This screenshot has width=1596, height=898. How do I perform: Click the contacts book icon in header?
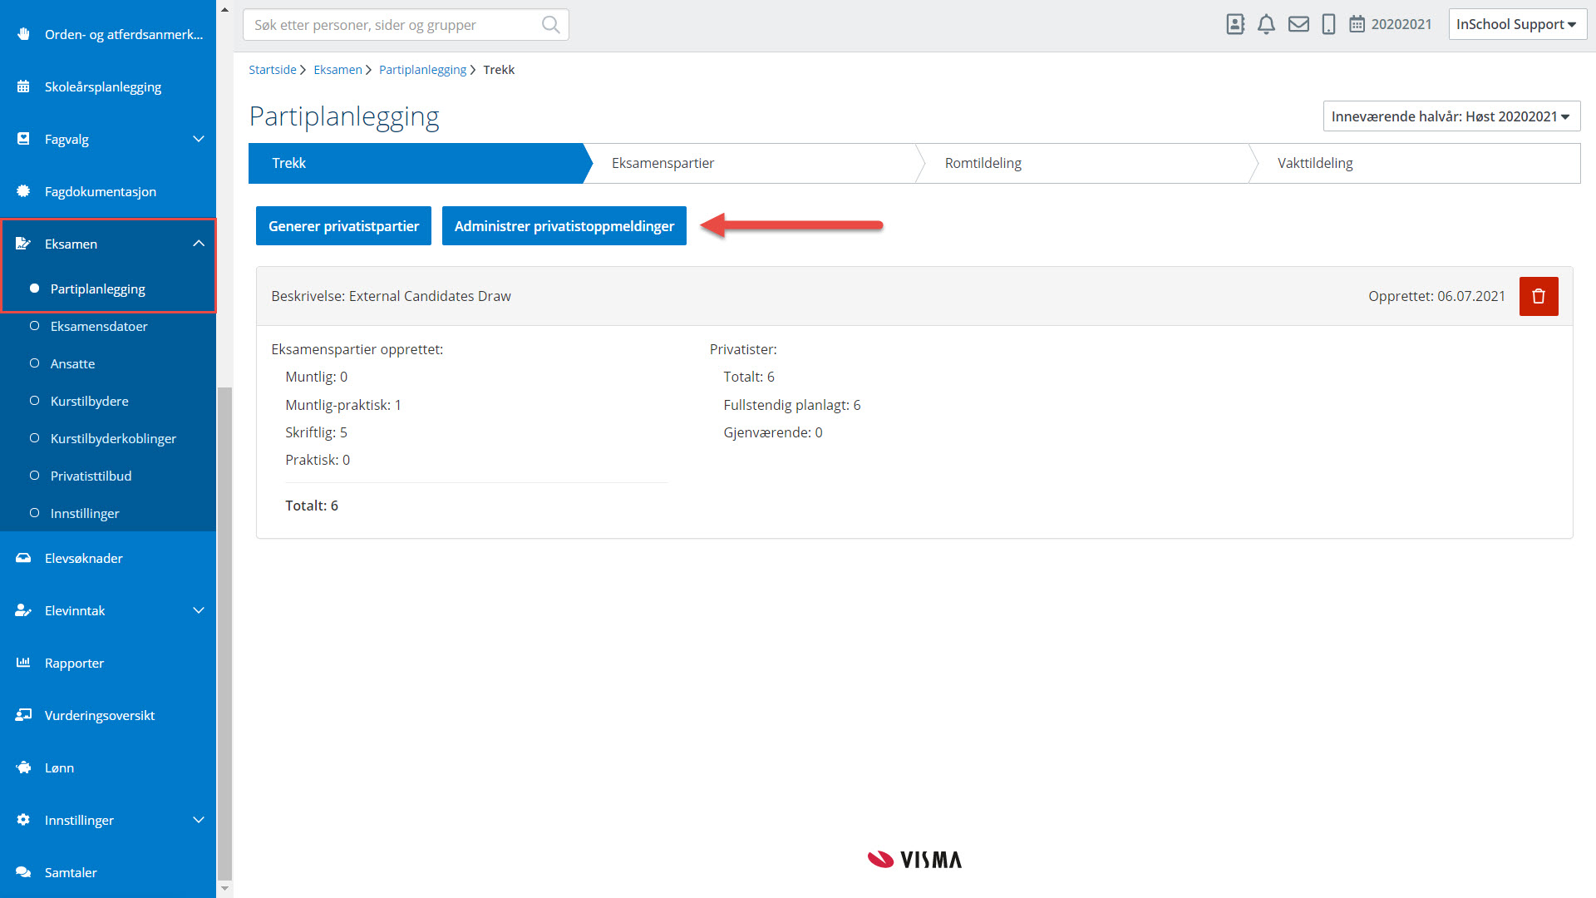click(x=1235, y=24)
